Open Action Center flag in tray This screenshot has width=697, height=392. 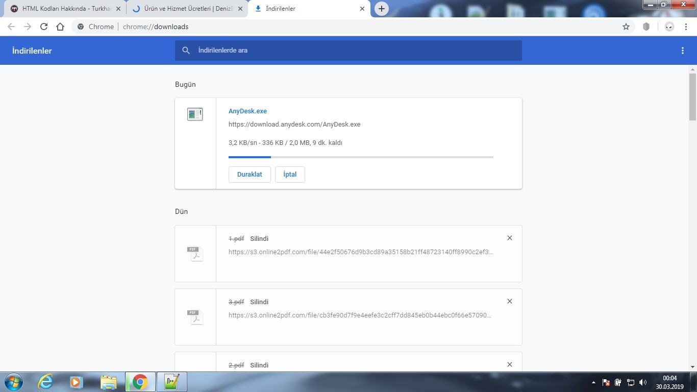click(x=606, y=382)
